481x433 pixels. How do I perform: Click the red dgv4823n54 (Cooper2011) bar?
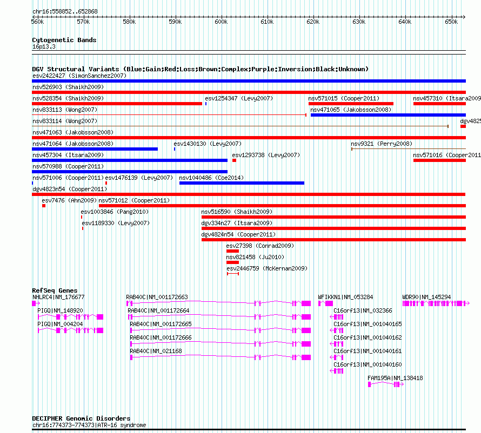(249, 194)
